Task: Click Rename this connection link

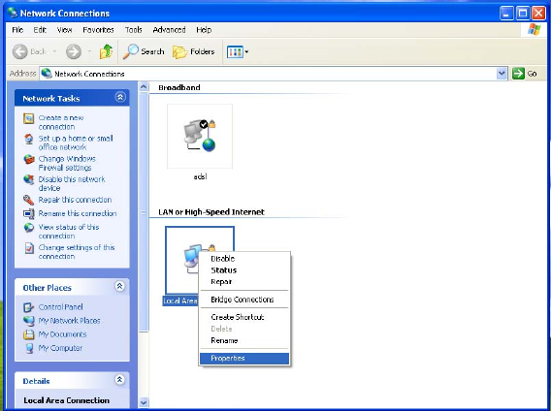Action: [x=78, y=213]
